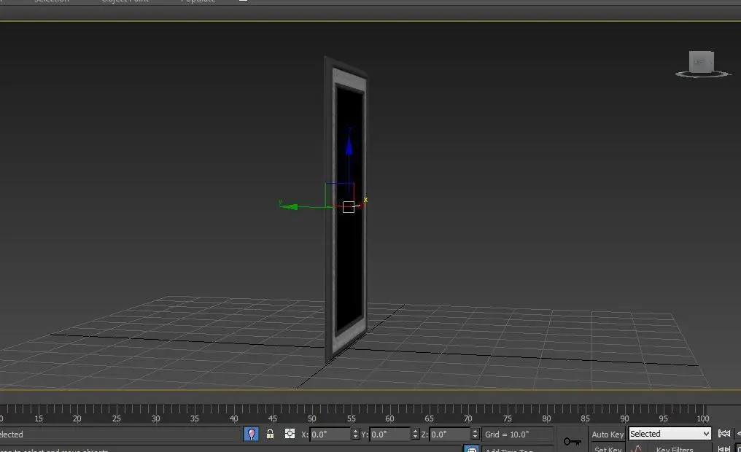
Task: Click frame 100 on the timeline ruler
Action: click(x=703, y=418)
